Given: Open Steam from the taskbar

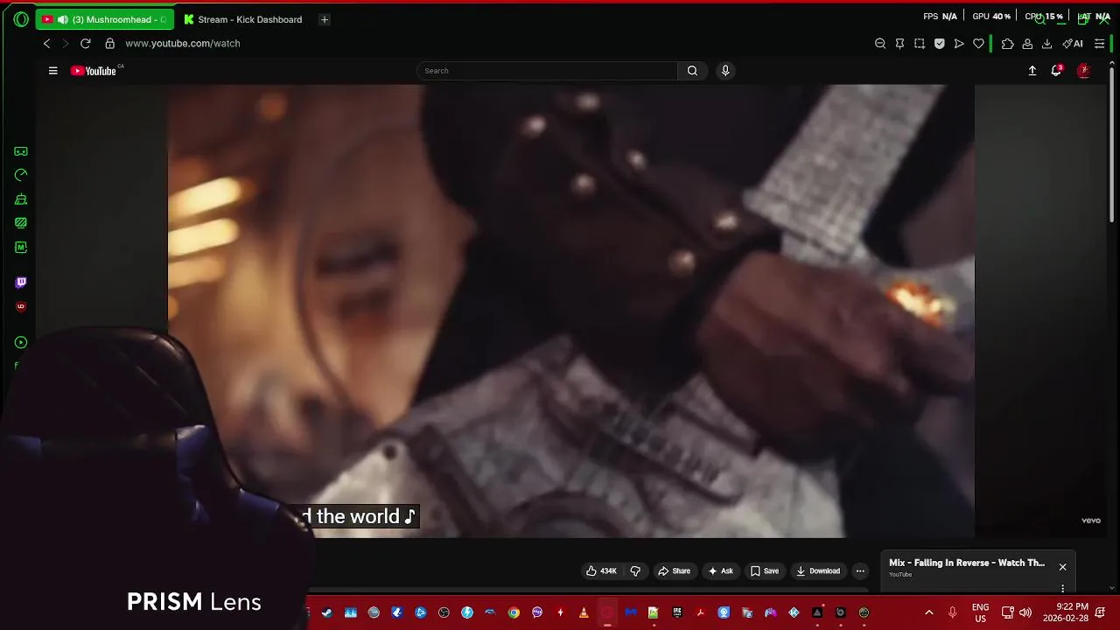Looking at the screenshot, I should [326, 612].
